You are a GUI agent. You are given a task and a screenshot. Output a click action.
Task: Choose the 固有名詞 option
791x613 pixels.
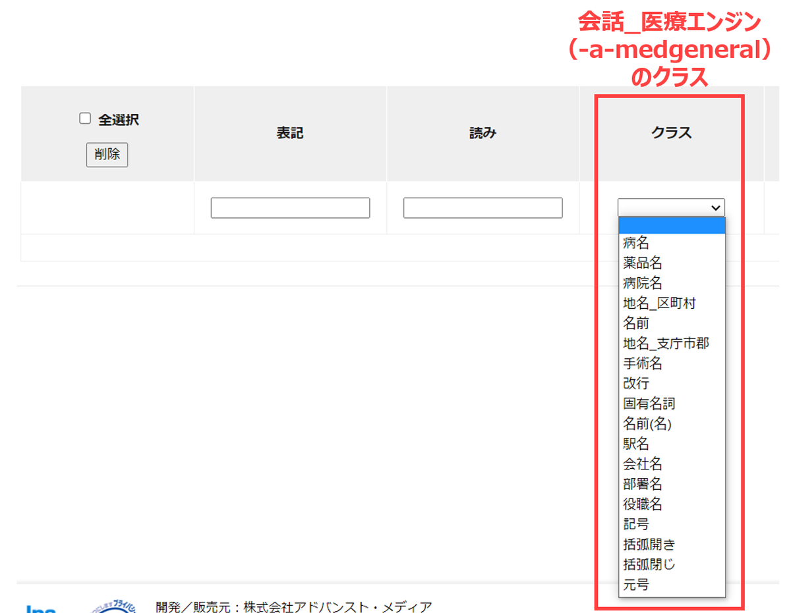click(672, 404)
